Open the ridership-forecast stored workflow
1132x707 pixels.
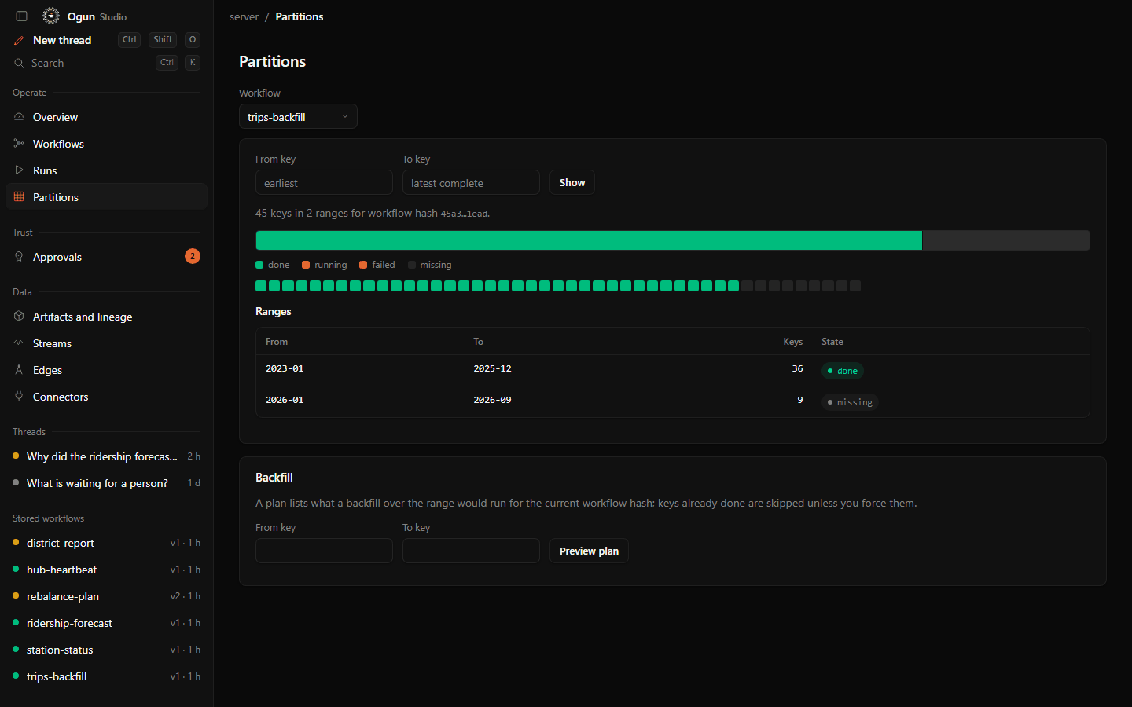coord(106,623)
